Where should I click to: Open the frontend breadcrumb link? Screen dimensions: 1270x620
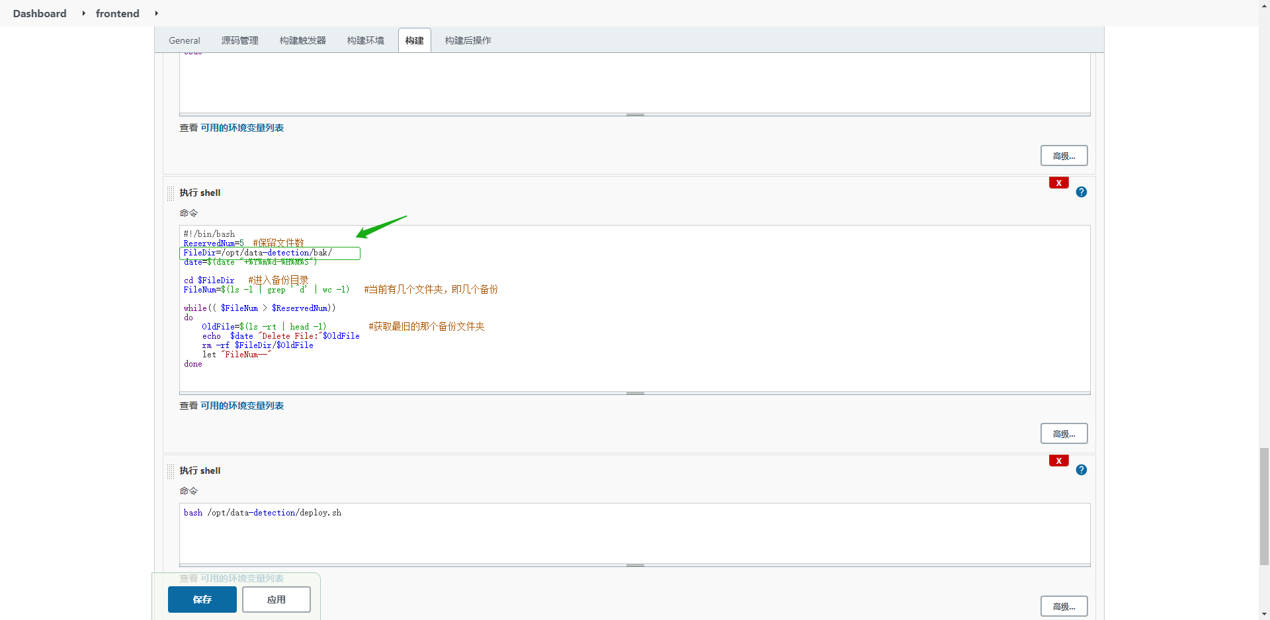pyautogui.click(x=118, y=13)
